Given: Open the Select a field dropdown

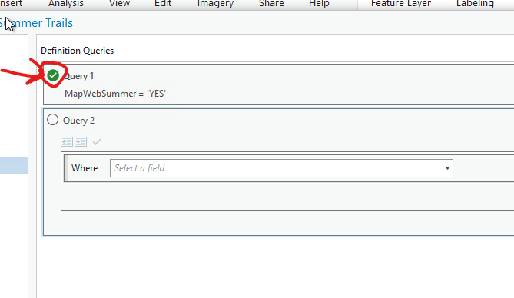Looking at the screenshot, I should tap(281, 168).
